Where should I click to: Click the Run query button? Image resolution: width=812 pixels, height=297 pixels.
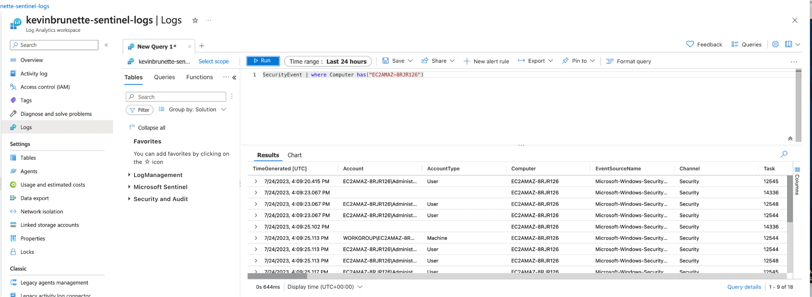(263, 61)
